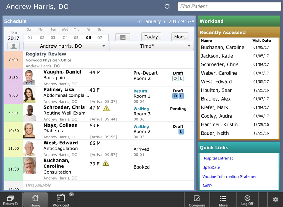283x207 pixels.
Task: Click the provider silhouette icon
Action: pyautogui.click(x=14, y=46)
